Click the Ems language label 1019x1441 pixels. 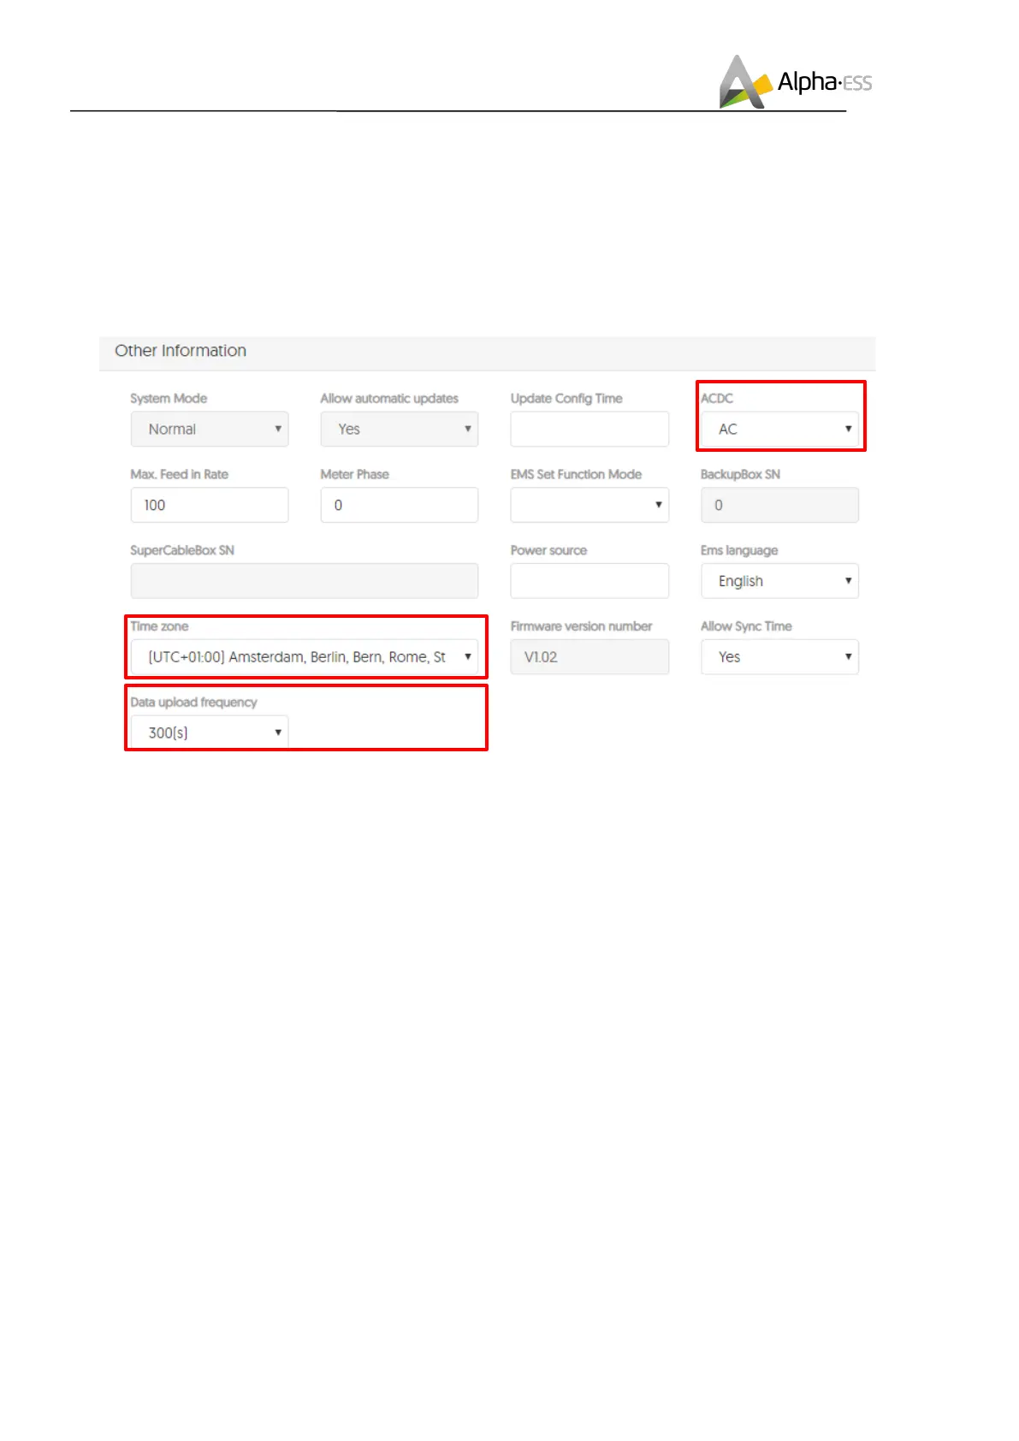tap(739, 550)
